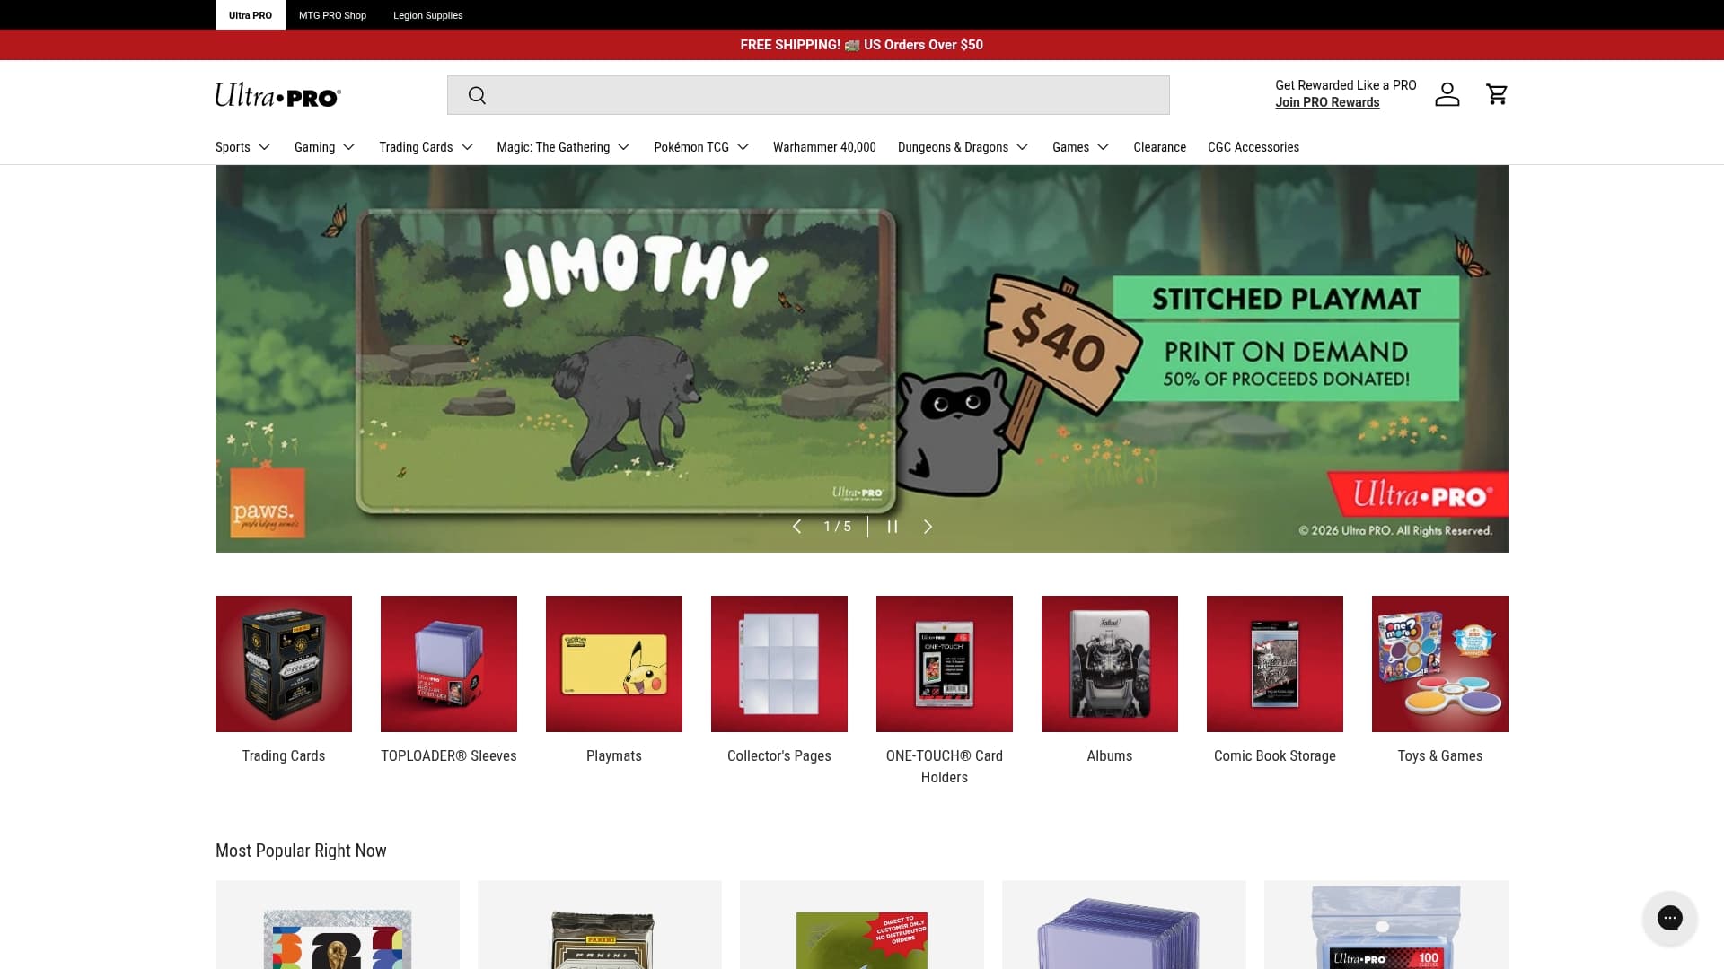This screenshot has width=1724, height=969.
Task: Expand the Trading Cards menu
Action: (427, 147)
